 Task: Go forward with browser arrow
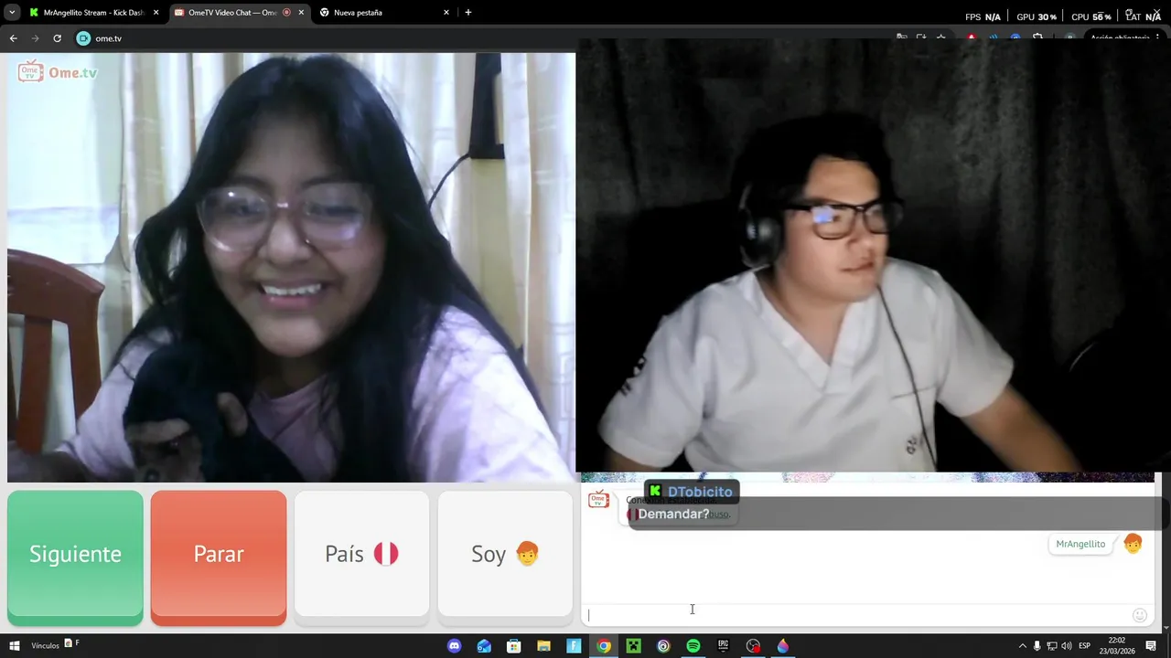click(35, 38)
